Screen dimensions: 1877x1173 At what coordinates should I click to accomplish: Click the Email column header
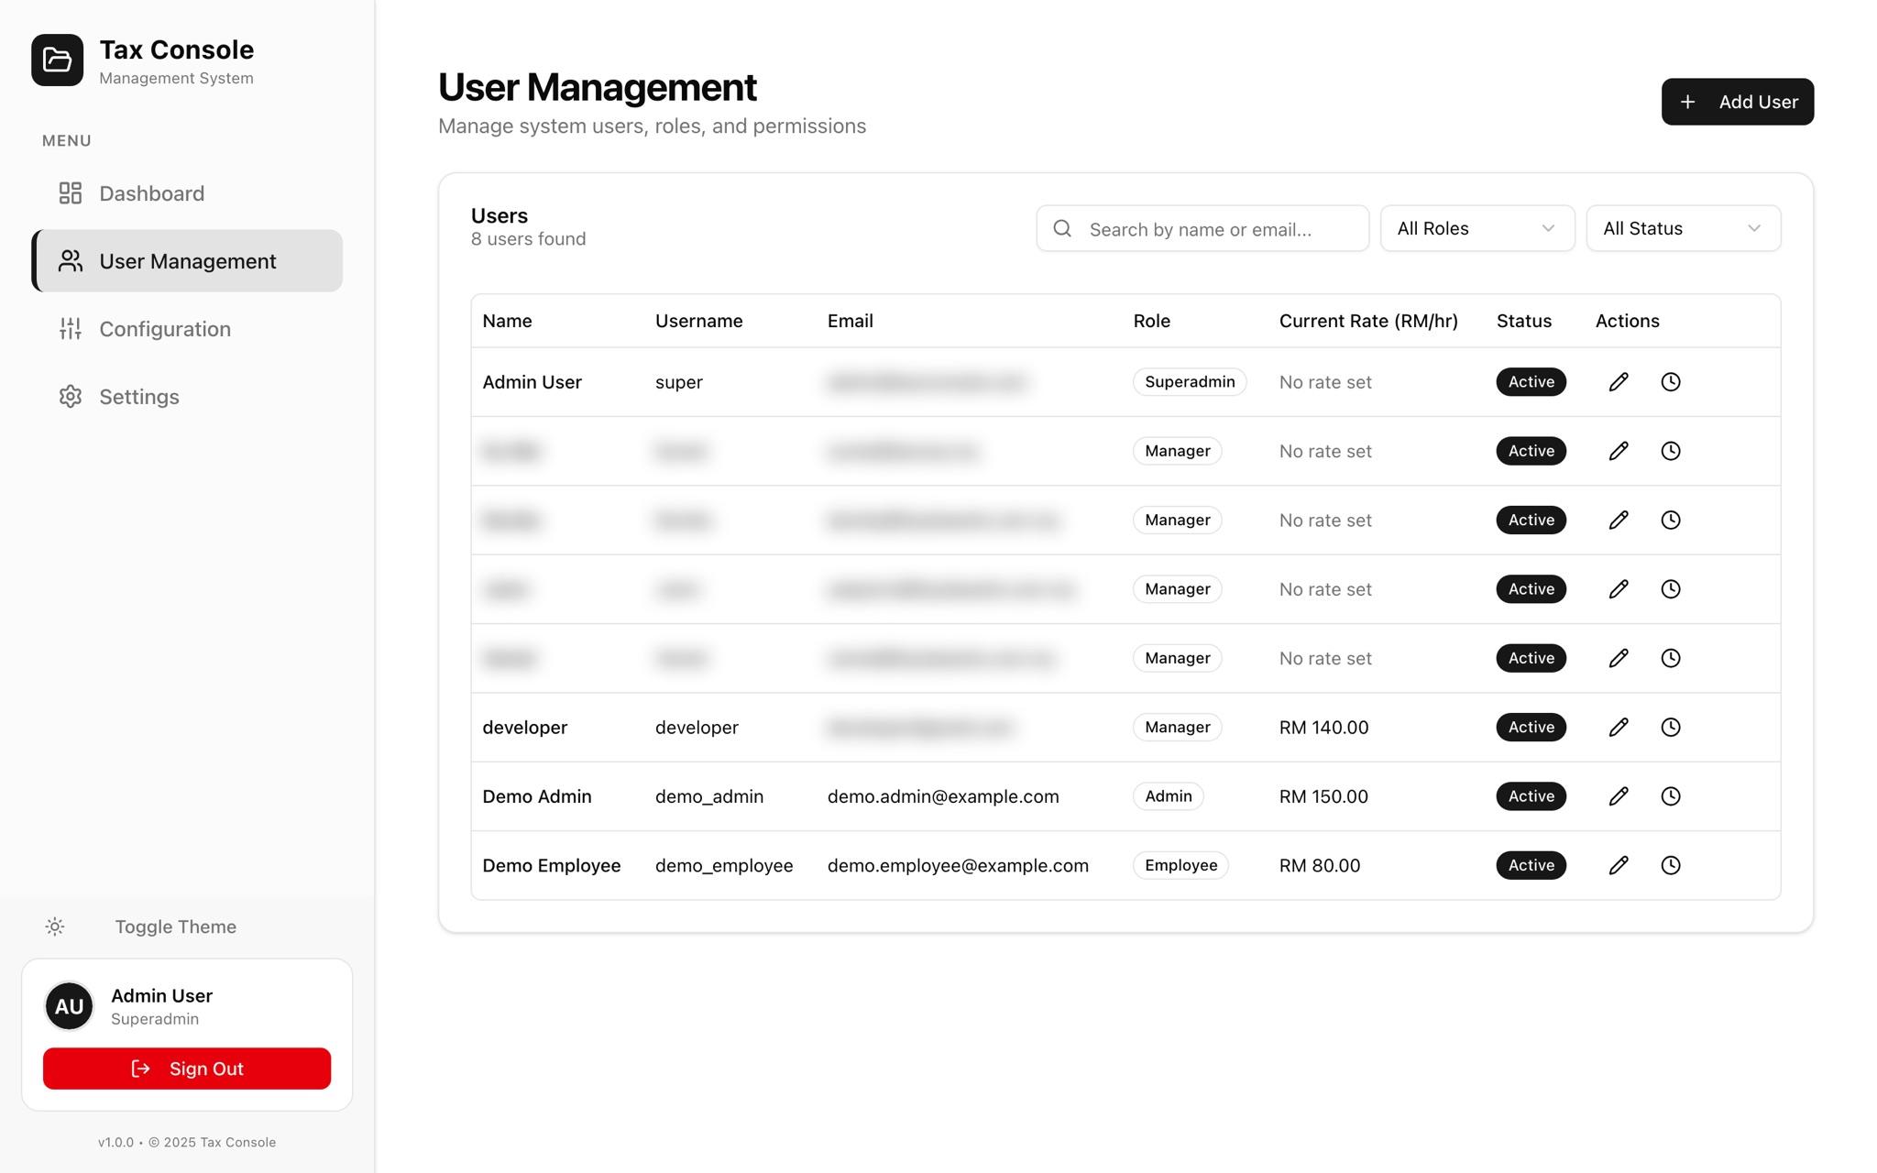pos(851,321)
